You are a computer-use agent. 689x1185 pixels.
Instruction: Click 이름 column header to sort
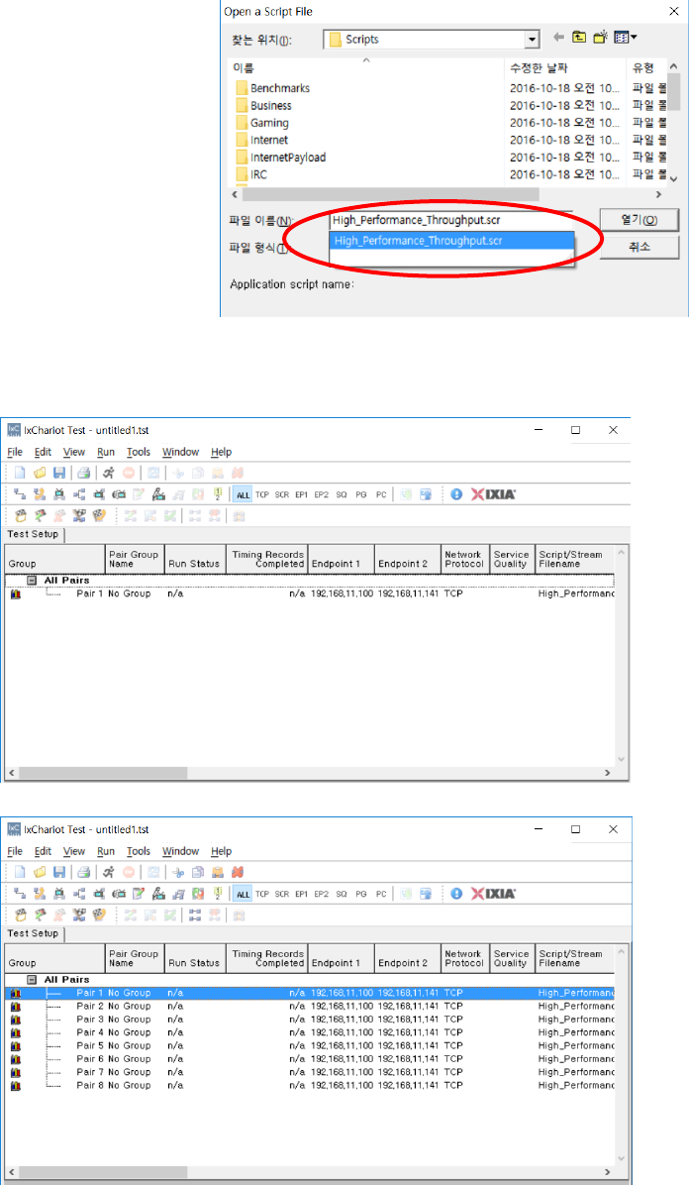click(x=244, y=68)
